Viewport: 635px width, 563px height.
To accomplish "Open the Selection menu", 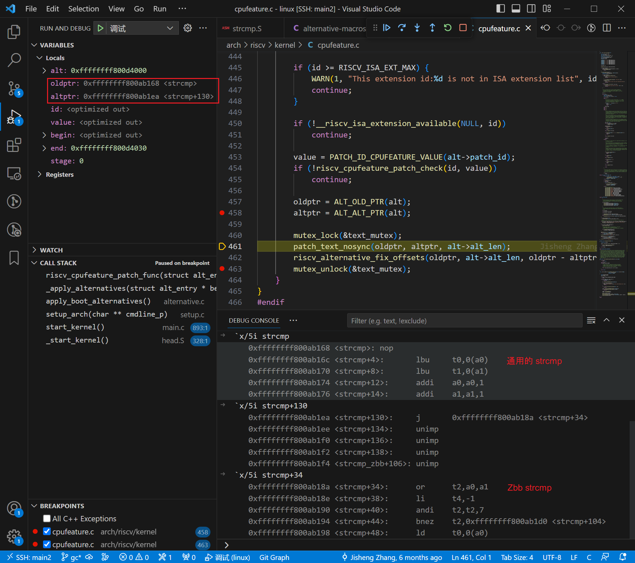I will point(83,9).
